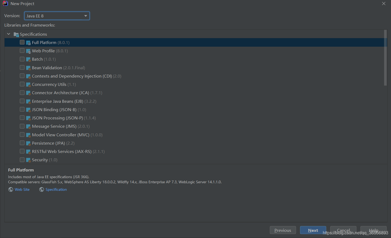Click the Web Profile library icon
The height and width of the screenshot is (238, 391).
(28, 51)
